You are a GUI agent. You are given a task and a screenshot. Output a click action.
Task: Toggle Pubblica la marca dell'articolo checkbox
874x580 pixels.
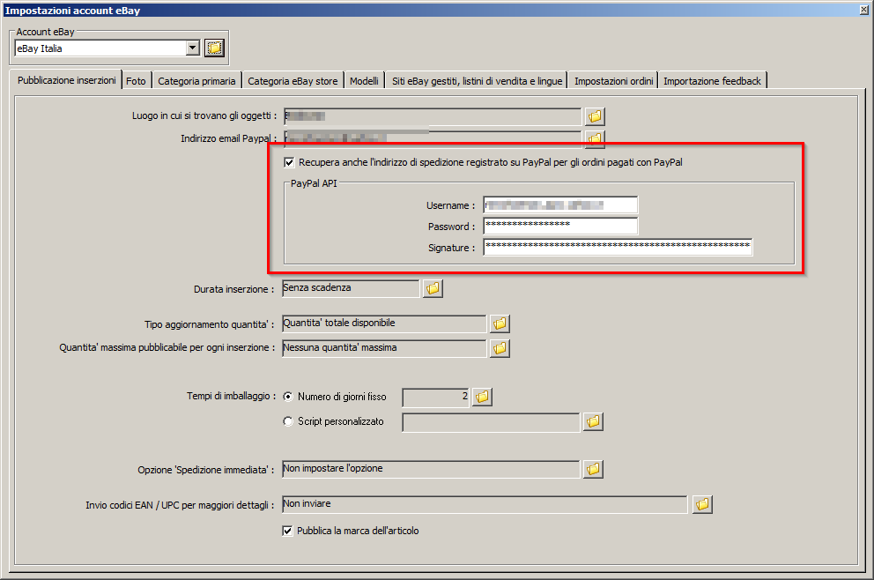pyautogui.click(x=287, y=531)
